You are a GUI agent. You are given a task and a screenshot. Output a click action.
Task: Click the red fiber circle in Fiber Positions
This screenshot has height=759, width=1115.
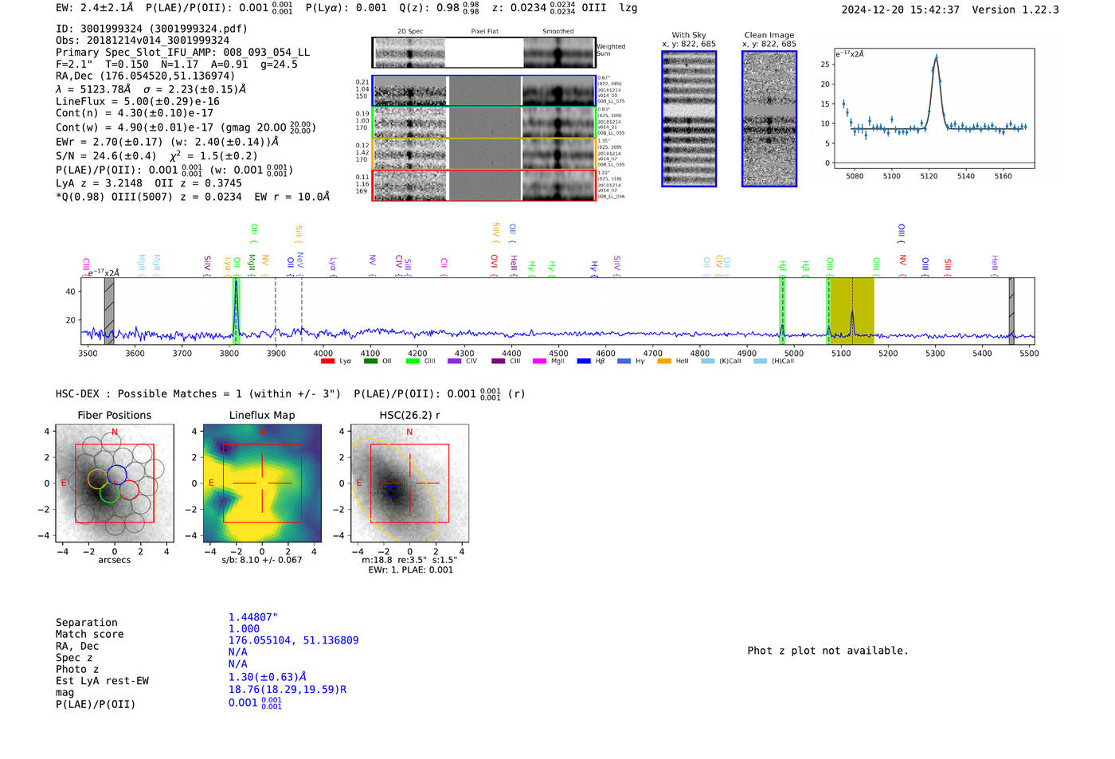coord(130,489)
